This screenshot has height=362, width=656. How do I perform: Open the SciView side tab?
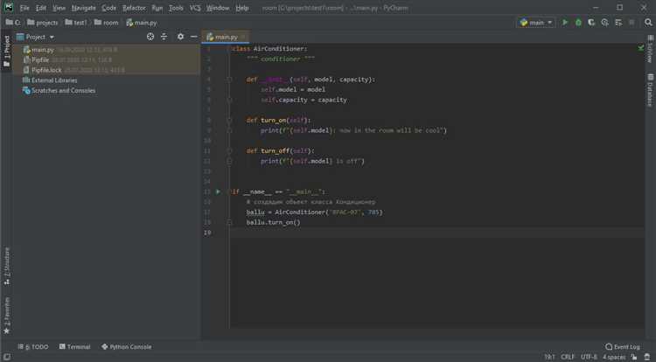[650, 49]
